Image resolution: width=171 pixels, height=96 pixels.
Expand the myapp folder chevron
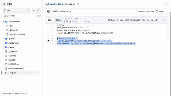point(3,47)
